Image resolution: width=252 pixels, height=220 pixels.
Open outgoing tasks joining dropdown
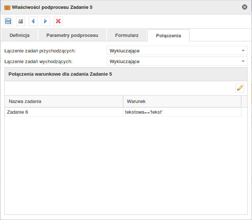click(x=177, y=61)
